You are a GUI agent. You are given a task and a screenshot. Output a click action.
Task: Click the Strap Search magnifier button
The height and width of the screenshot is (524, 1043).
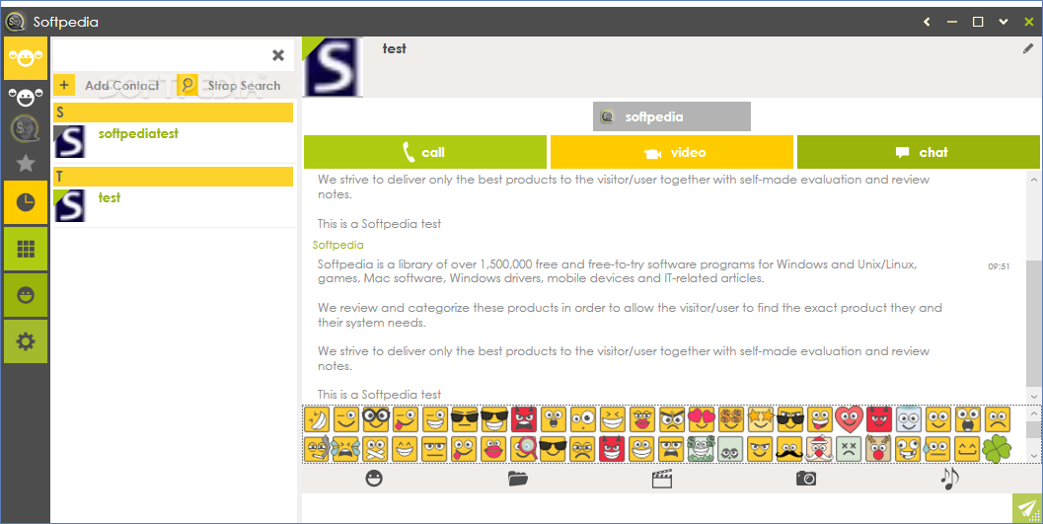187,85
